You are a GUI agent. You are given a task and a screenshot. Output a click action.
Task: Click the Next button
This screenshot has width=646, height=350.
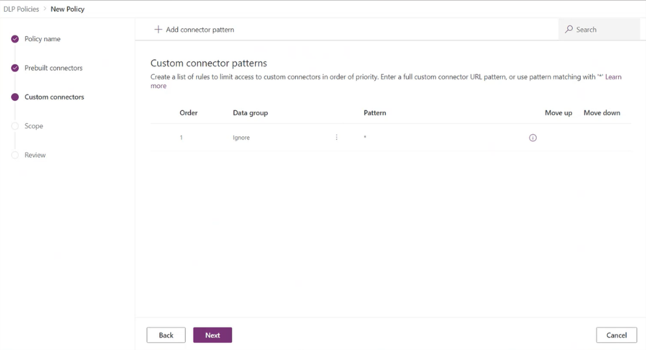coord(212,335)
